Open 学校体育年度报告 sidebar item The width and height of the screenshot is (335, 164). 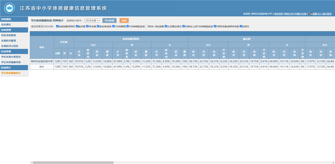click(10, 57)
